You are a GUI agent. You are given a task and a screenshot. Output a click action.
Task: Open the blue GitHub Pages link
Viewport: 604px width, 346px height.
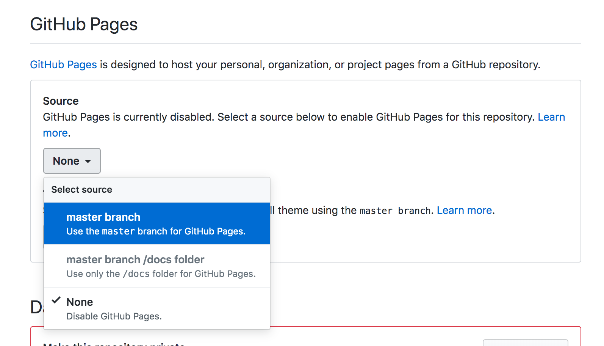(x=63, y=64)
